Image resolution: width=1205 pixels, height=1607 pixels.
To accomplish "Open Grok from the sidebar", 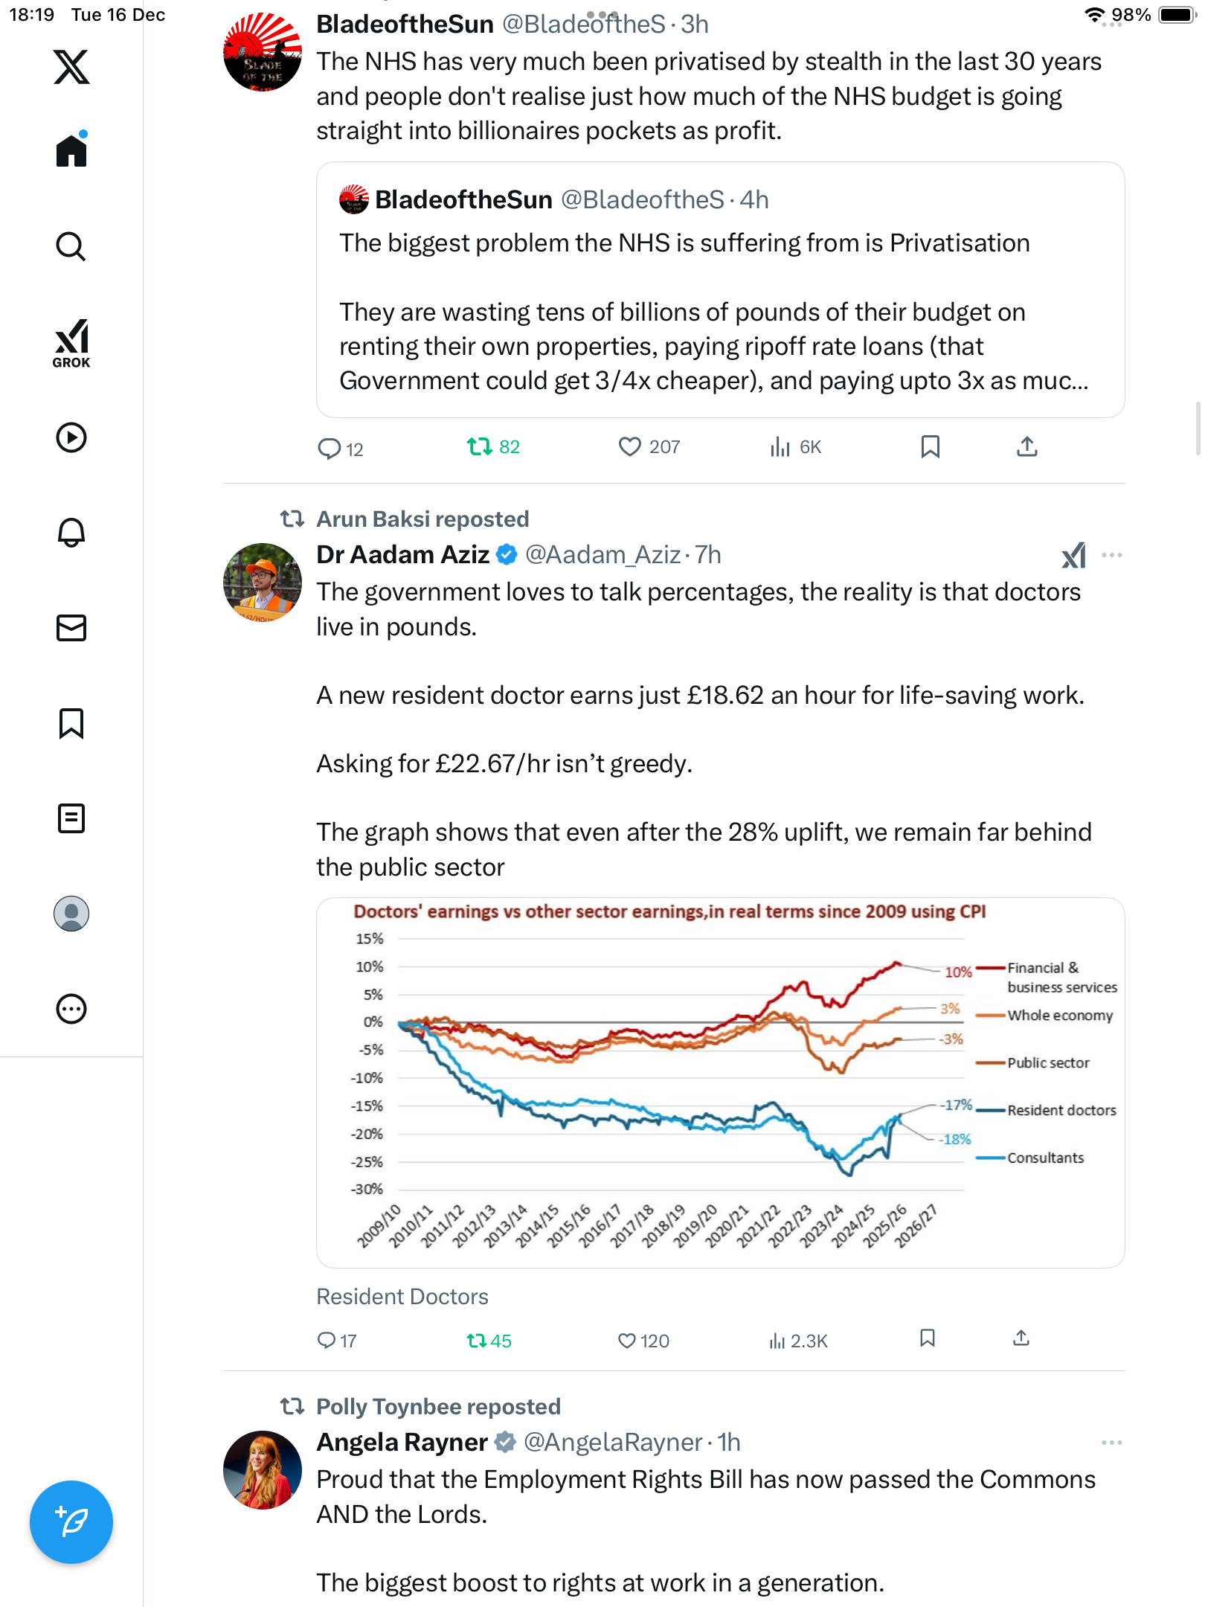I will point(71,343).
